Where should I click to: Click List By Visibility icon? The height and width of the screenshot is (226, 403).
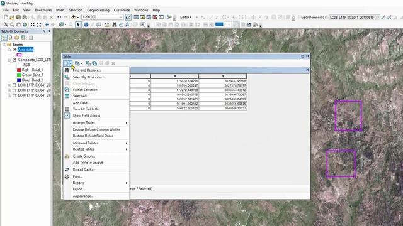(17, 38)
